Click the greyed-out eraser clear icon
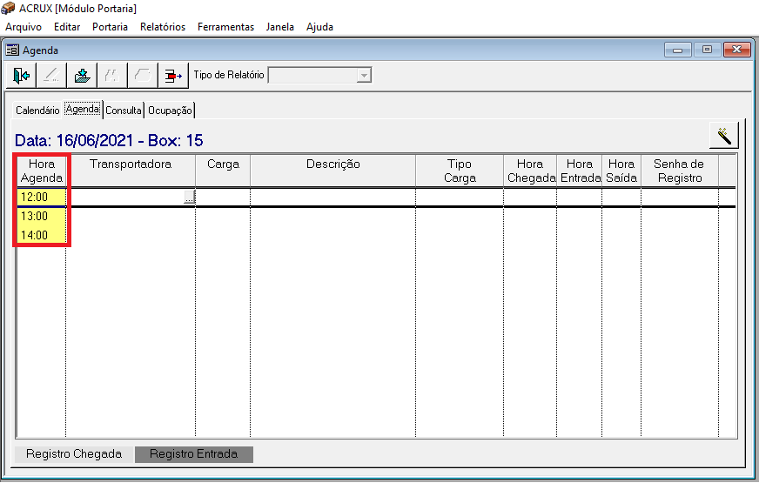The image size is (759, 483). (x=143, y=76)
